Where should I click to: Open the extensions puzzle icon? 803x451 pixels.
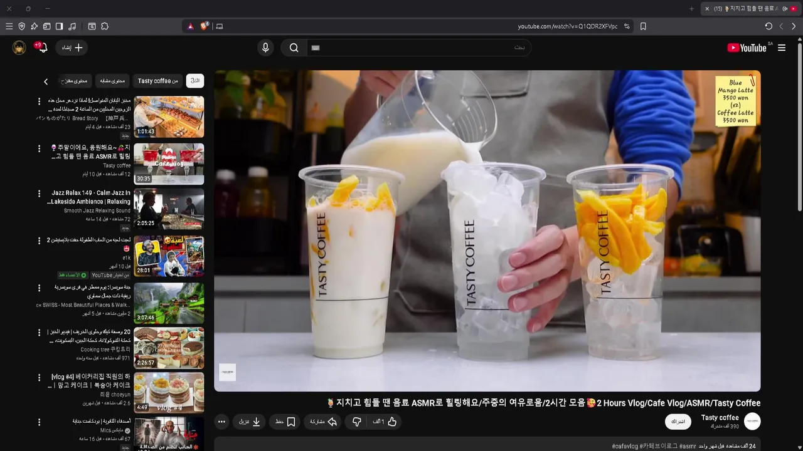click(105, 26)
